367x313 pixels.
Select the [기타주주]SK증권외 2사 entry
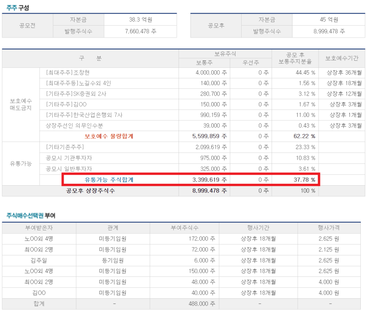(71, 94)
